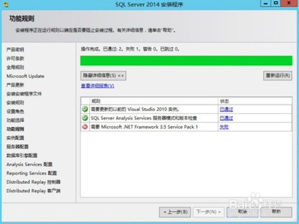Click the red failed icon for .NET Framework 3.5 rule
299x224 pixels.
coord(85,127)
